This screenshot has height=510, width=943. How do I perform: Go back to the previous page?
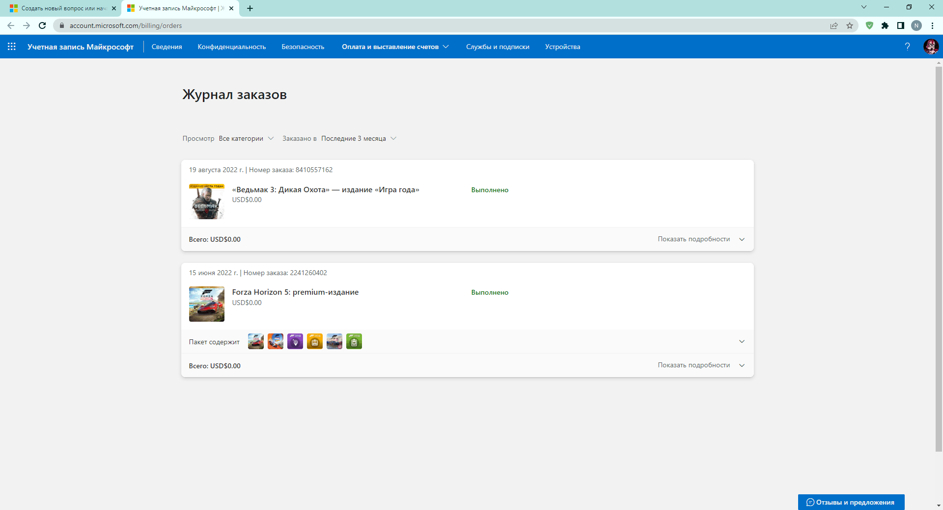click(x=11, y=25)
